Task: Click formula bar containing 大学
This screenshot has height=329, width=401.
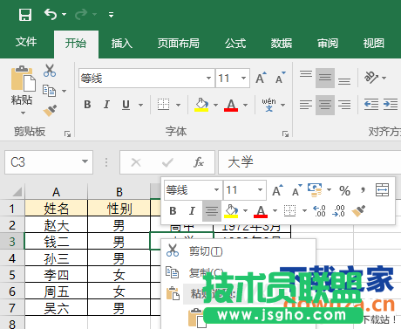Action: tap(309, 162)
